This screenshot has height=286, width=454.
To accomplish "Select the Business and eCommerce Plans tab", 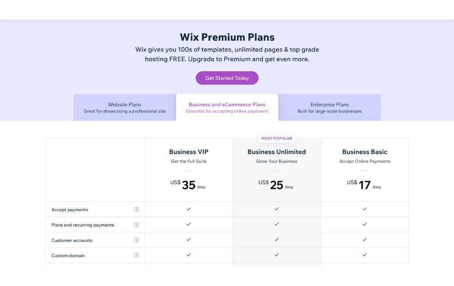I will point(227,108).
